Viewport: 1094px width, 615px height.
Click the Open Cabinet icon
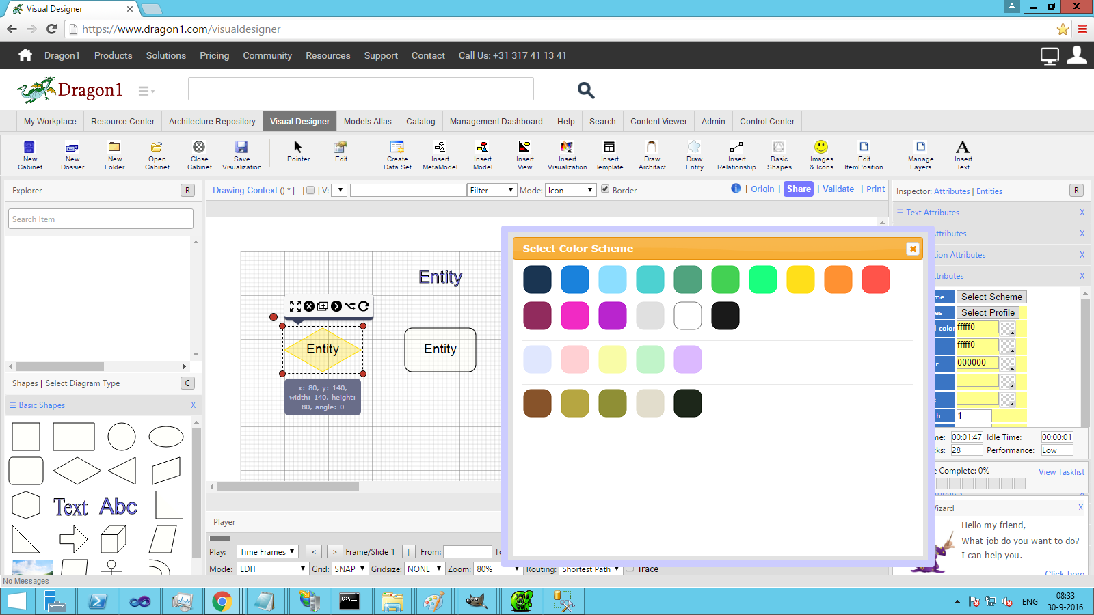pos(157,154)
